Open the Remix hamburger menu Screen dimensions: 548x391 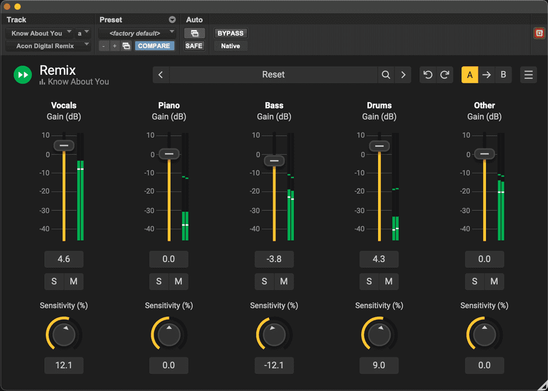point(528,74)
